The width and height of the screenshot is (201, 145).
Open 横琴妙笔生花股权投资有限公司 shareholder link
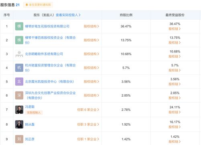(47, 26)
